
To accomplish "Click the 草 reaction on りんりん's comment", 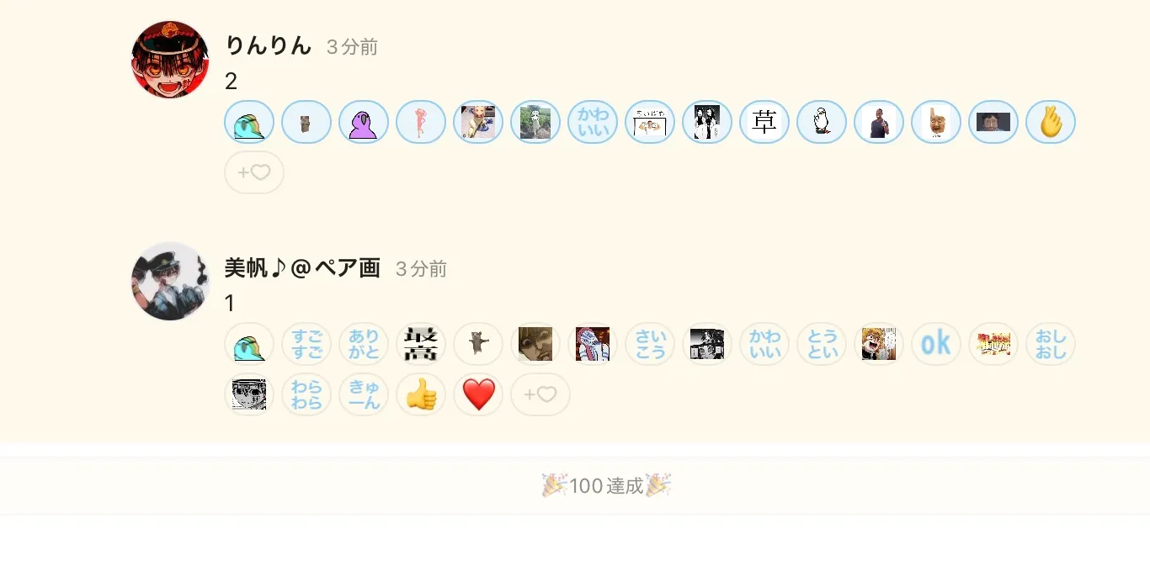I will click(764, 122).
